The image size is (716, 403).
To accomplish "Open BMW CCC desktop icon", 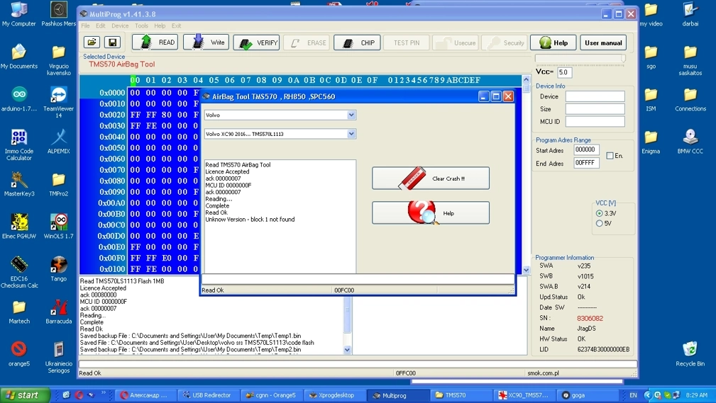I will (690, 142).
